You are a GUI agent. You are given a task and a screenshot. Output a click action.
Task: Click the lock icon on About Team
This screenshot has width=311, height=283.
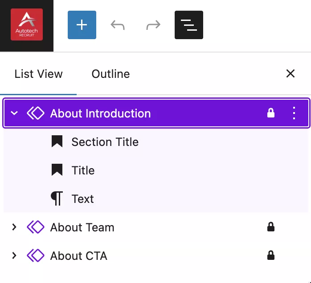pyautogui.click(x=271, y=227)
